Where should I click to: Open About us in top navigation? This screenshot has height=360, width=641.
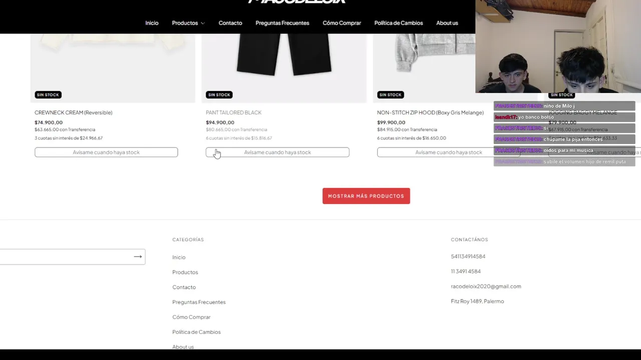click(447, 23)
